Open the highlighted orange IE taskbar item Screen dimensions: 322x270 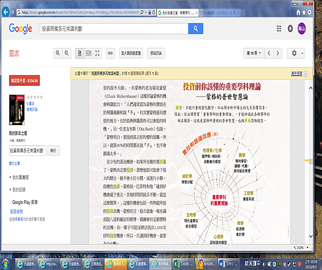point(115,264)
